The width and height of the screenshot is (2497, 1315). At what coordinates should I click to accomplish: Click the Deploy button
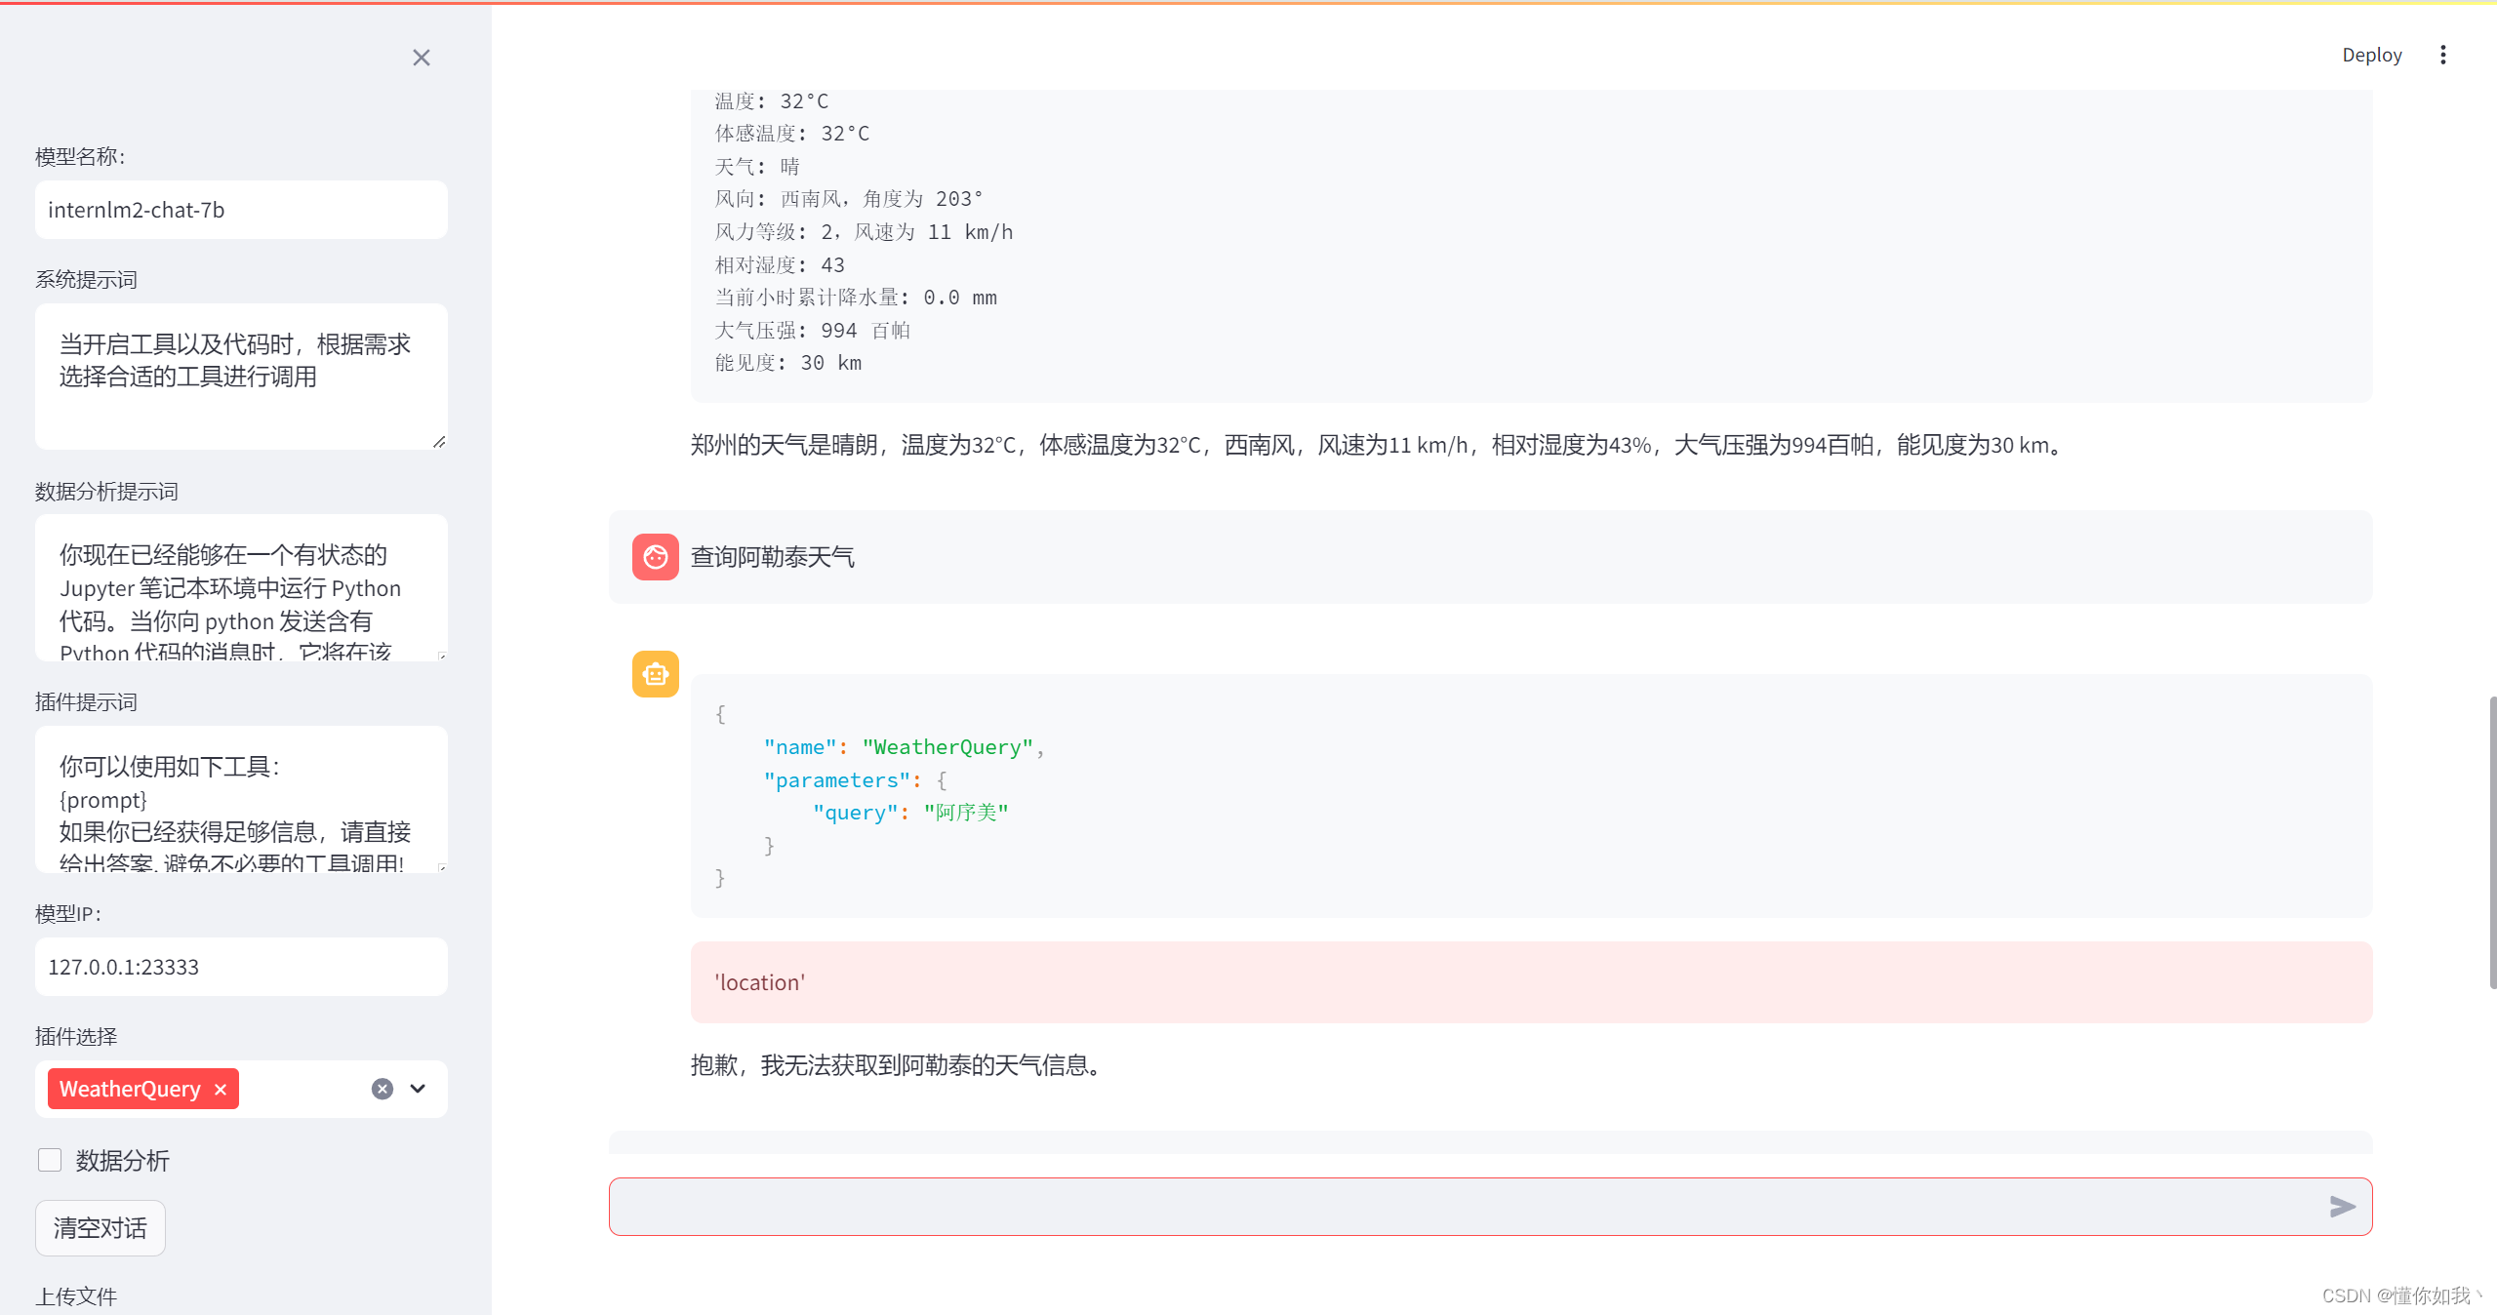pyautogui.click(x=2372, y=55)
